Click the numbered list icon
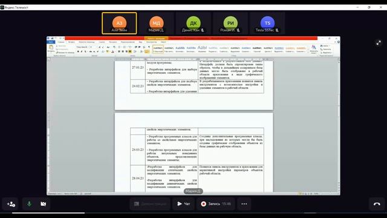Screen dimensions: 387x218 click(125, 47)
